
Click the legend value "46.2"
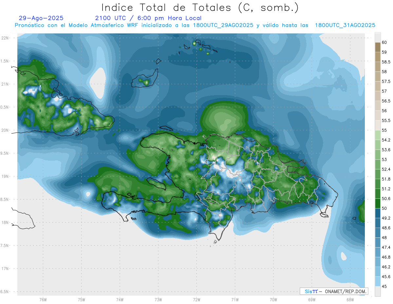[x=386, y=267]
